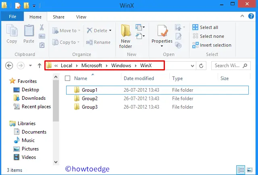Viewport: 258px width, 175px height.
Task: Click the Paste icon in ribbon
Action: click(29, 34)
